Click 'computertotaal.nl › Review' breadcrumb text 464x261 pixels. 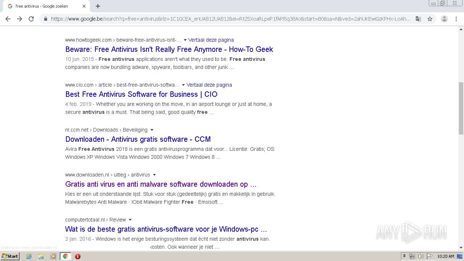click(x=96, y=220)
